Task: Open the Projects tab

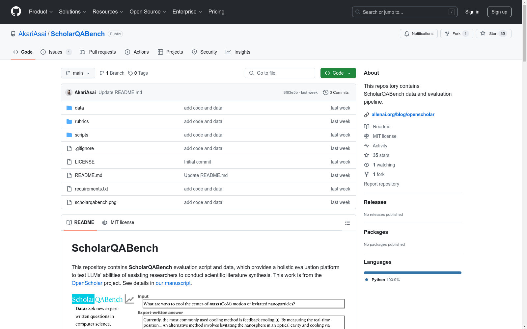Action: pyautogui.click(x=170, y=52)
